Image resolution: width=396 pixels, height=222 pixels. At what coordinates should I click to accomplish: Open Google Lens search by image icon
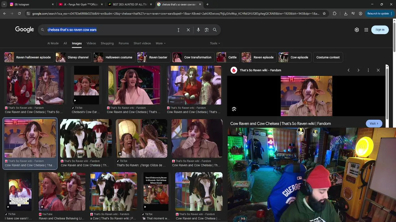207,30
